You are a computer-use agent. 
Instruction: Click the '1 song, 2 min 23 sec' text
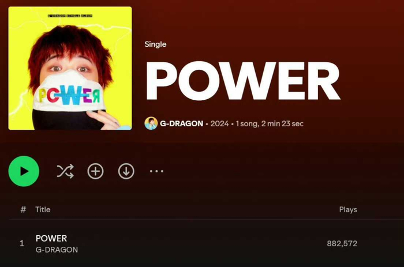pyautogui.click(x=270, y=123)
